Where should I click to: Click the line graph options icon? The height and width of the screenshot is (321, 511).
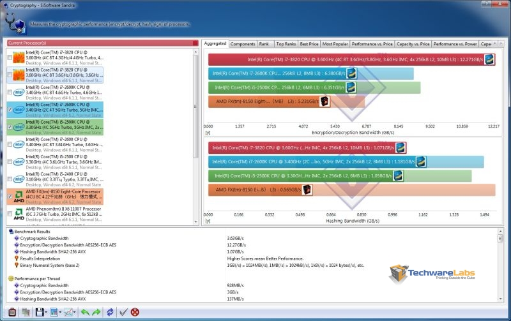(68, 312)
